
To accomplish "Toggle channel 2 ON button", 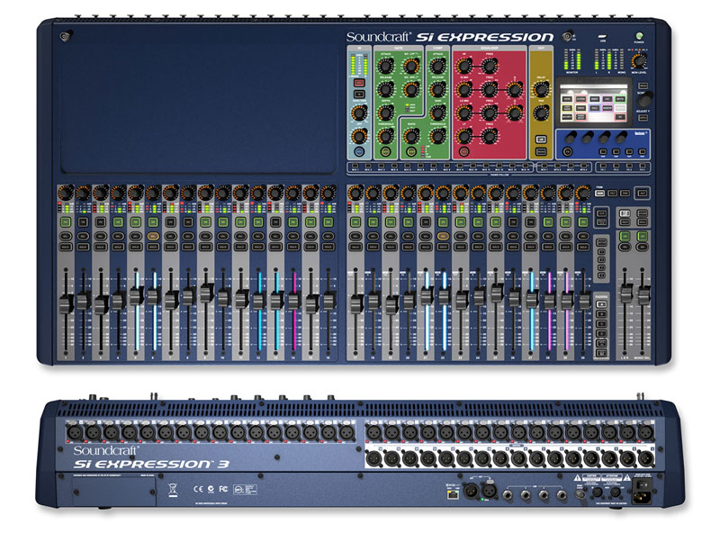I will click(83, 222).
